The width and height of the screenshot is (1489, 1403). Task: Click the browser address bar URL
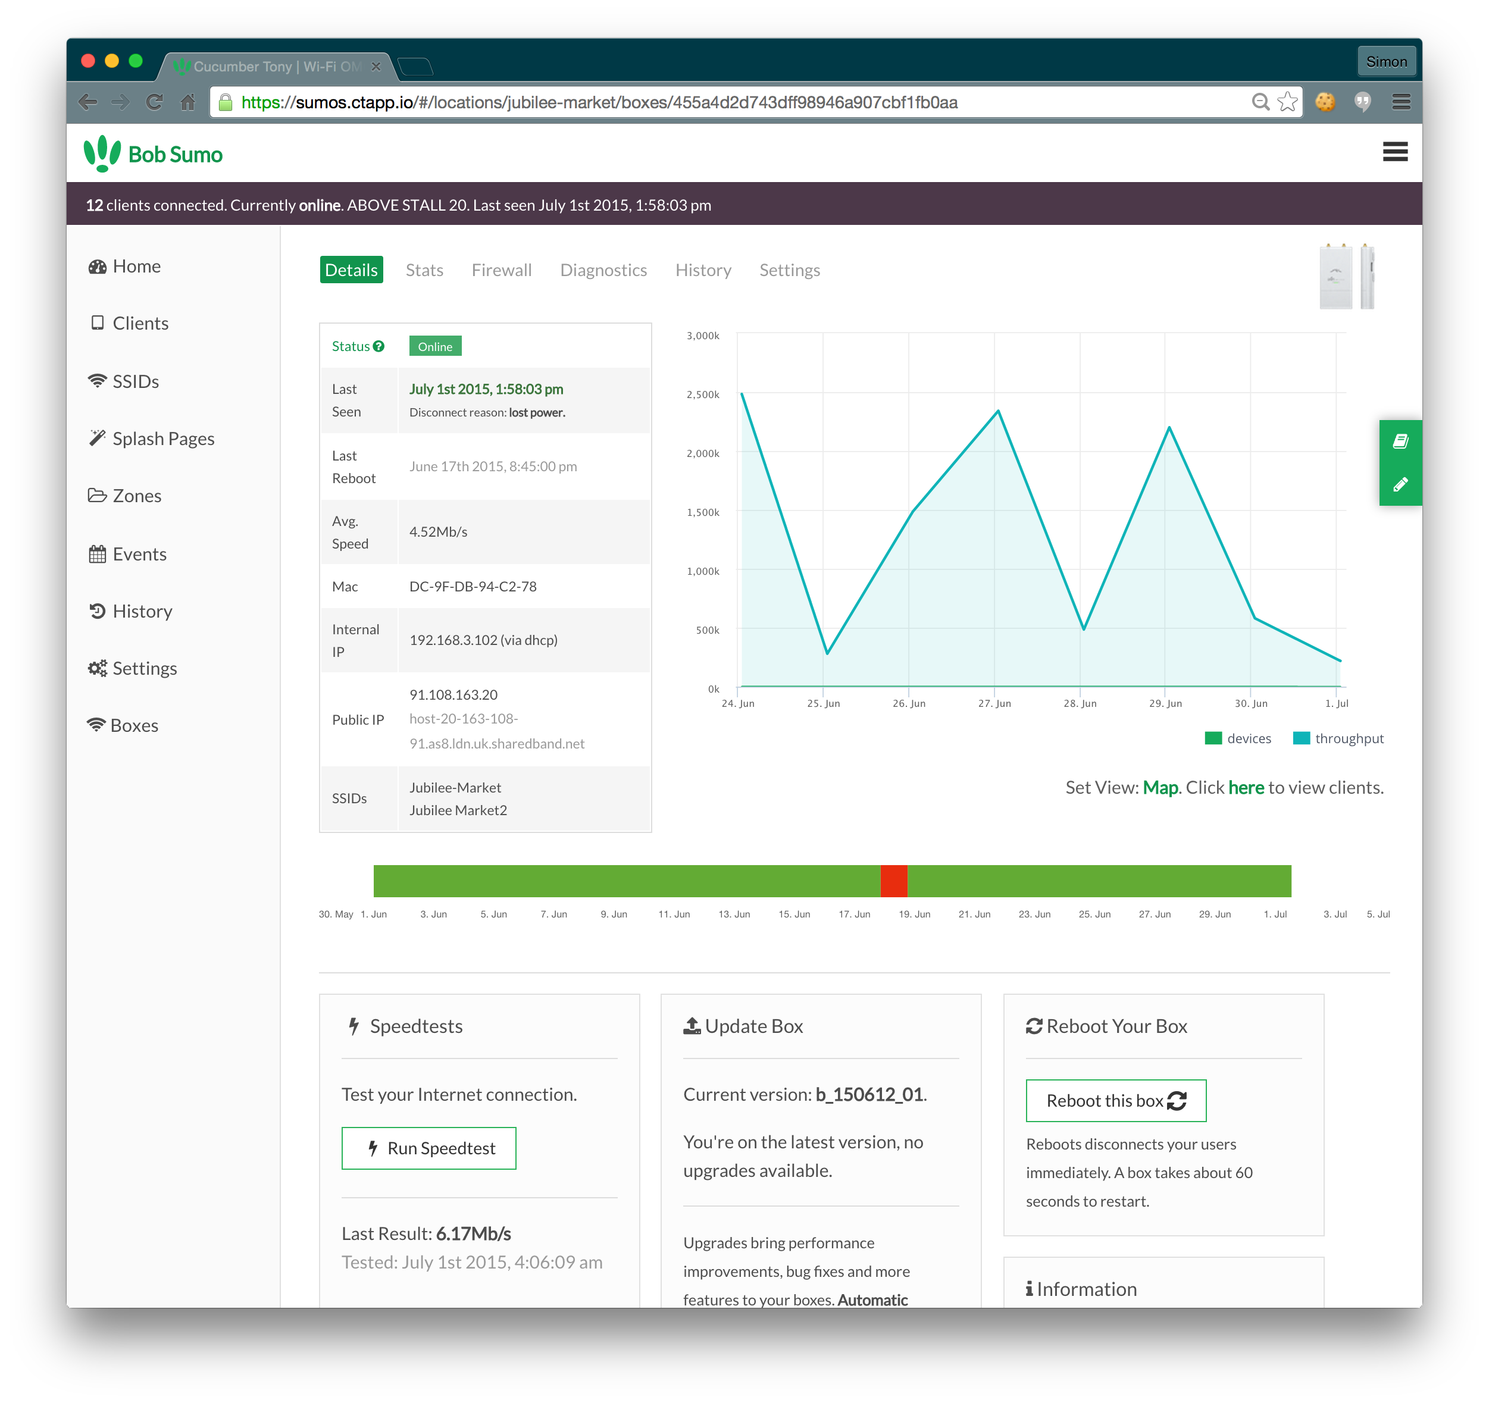pyautogui.click(x=599, y=102)
